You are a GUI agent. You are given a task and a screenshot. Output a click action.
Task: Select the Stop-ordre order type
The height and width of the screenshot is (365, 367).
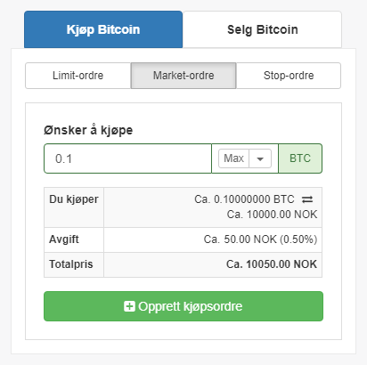pos(289,76)
